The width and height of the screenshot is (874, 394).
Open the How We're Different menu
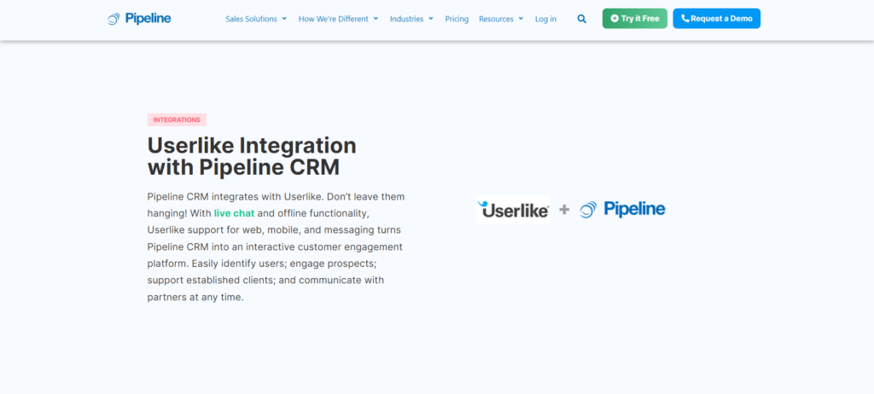click(x=334, y=19)
